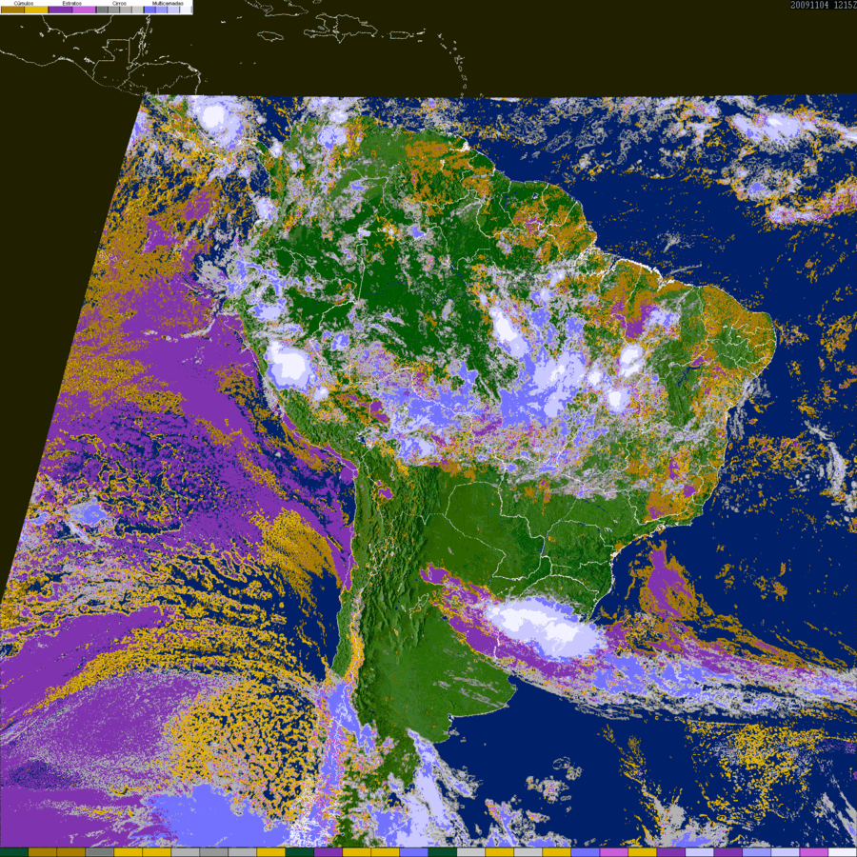Click the pink Estratos legend swatch

84,10
